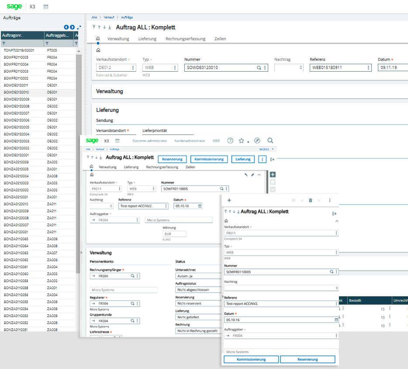This screenshot has height=369, width=408.
Task: Open Verwaltung tab in large back window
Action: pos(118,39)
